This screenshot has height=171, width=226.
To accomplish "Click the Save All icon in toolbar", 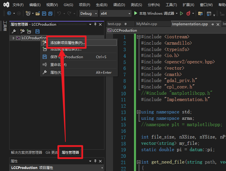I will pos(50,14).
